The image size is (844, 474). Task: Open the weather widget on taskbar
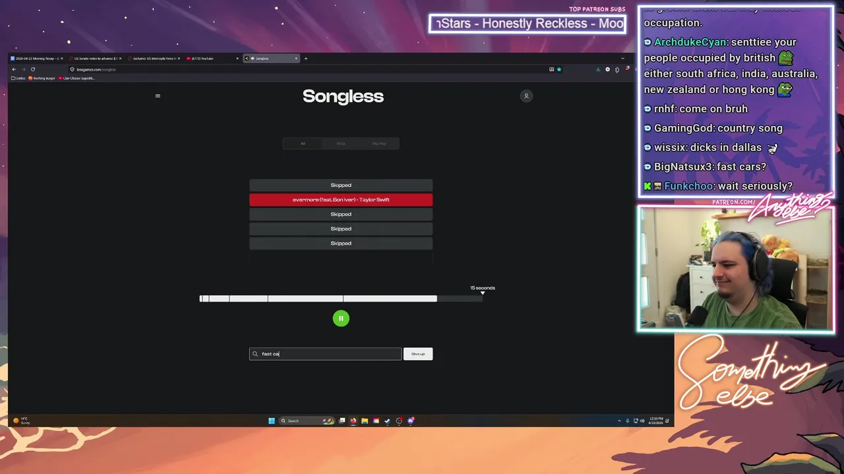pyautogui.click(x=21, y=420)
